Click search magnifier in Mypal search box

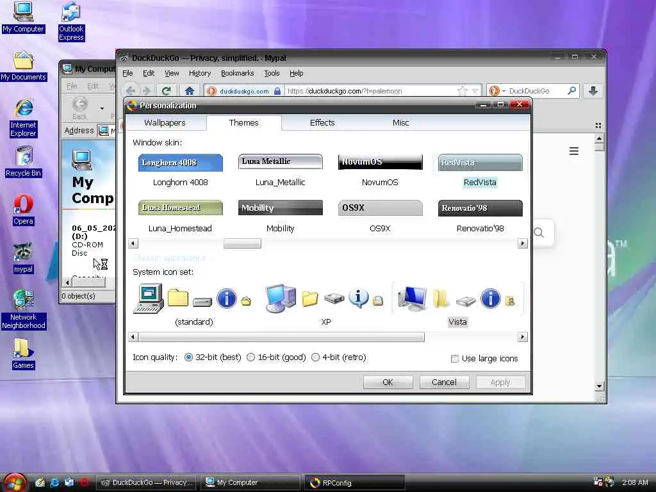coord(571,91)
